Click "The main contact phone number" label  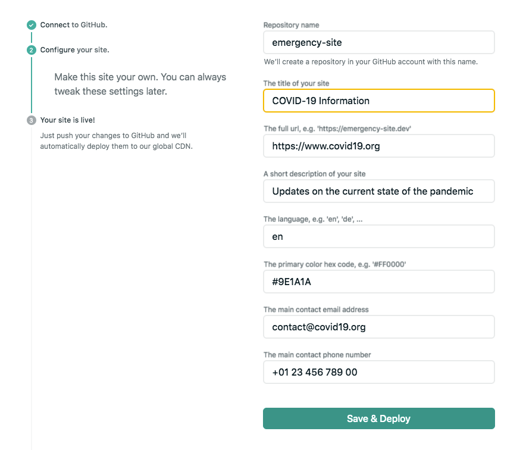[x=317, y=355]
